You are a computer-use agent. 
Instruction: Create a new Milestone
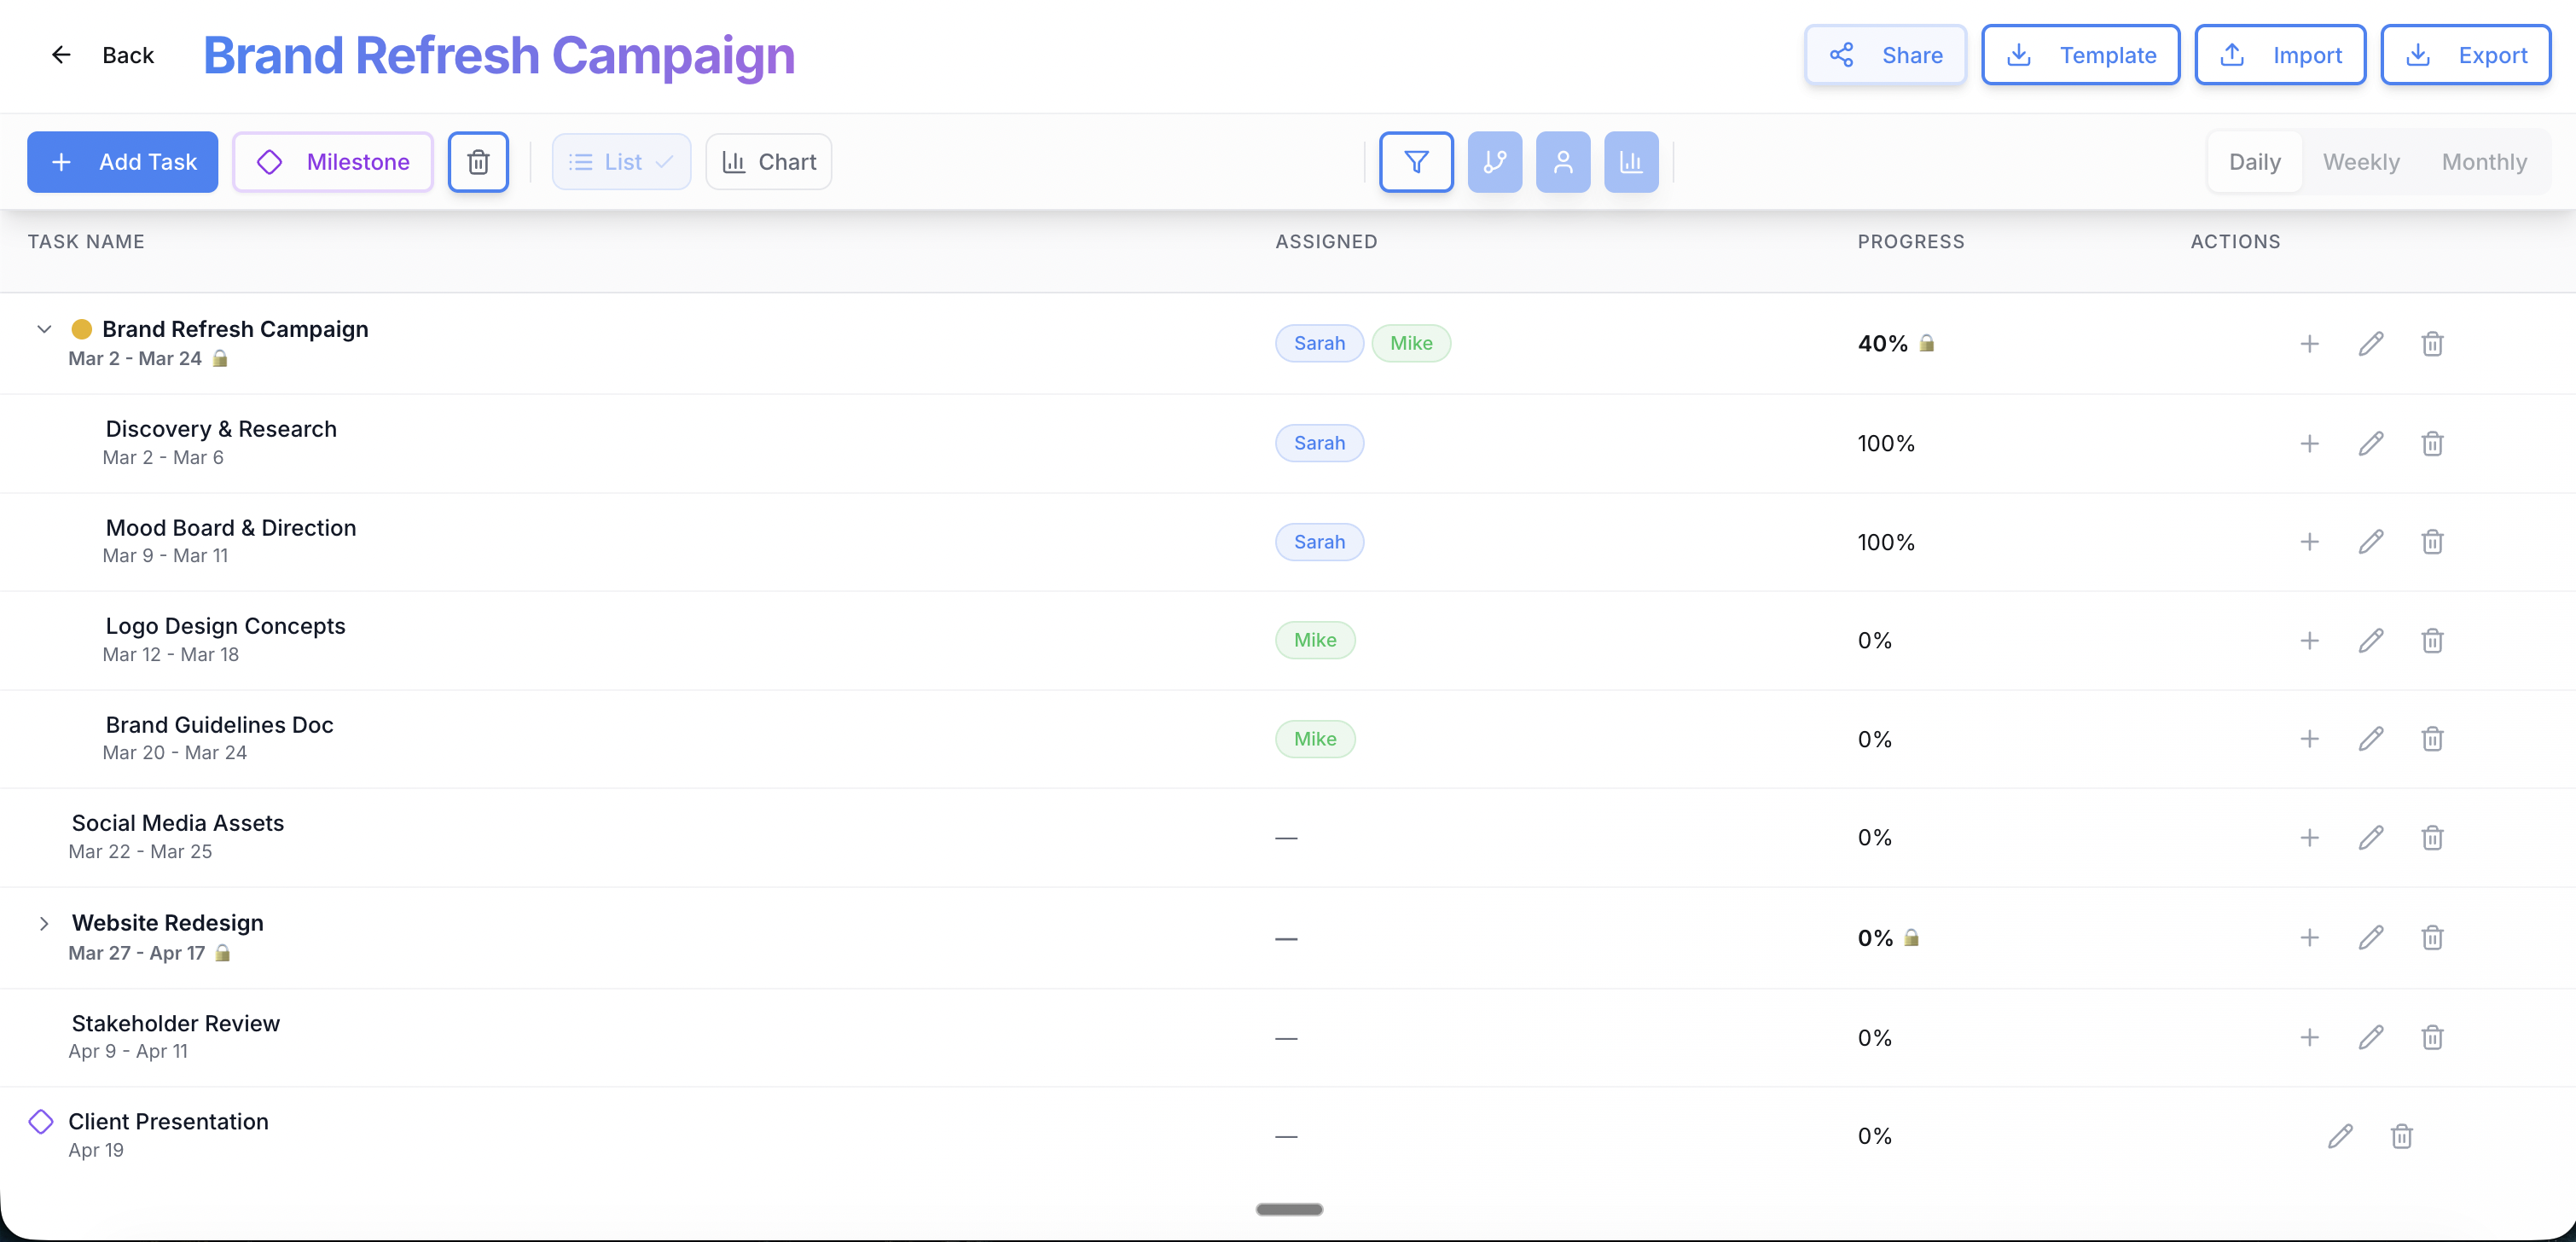[x=333, y=162]
